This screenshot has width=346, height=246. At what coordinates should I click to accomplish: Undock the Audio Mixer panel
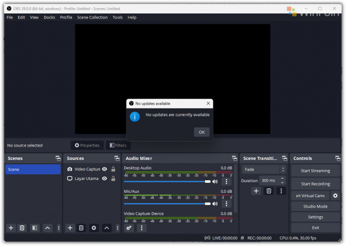234,158
